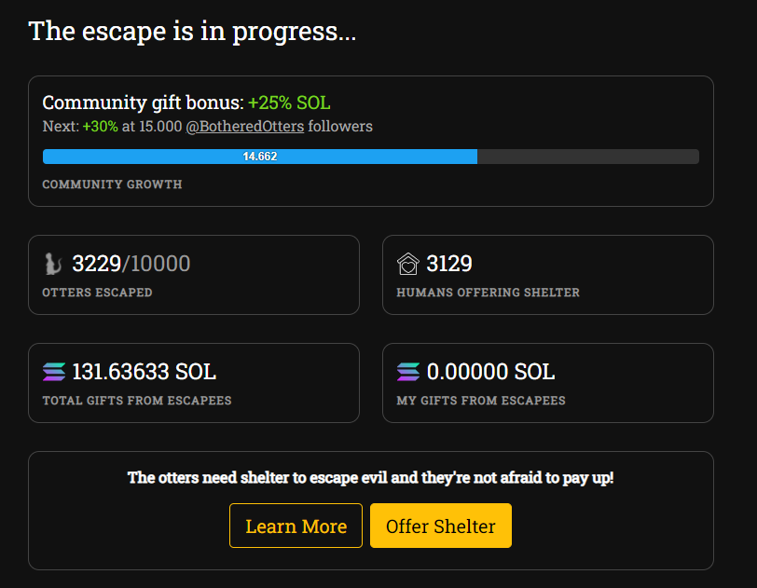Click the house icon for humans offering shelter
Screen dimensions: 757x588
(407, 264)
